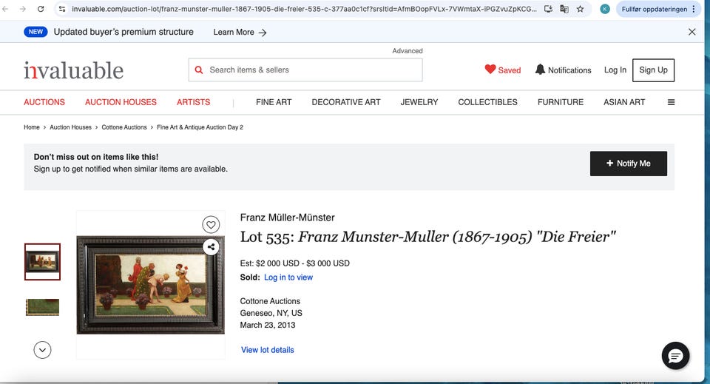Click the lot title "Die Freier" heading
Viewport: 710px width, 384px height.
tap(428, 237)
